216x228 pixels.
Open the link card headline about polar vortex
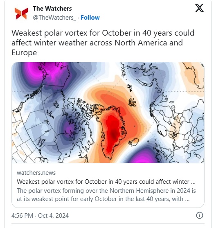[106, 182]
